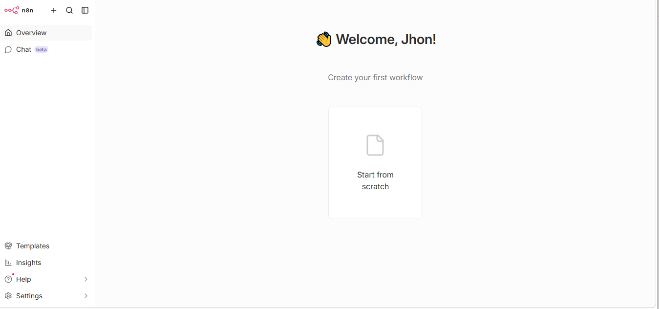
Task: Click the Settings gear icon
Action: [8, 296]
